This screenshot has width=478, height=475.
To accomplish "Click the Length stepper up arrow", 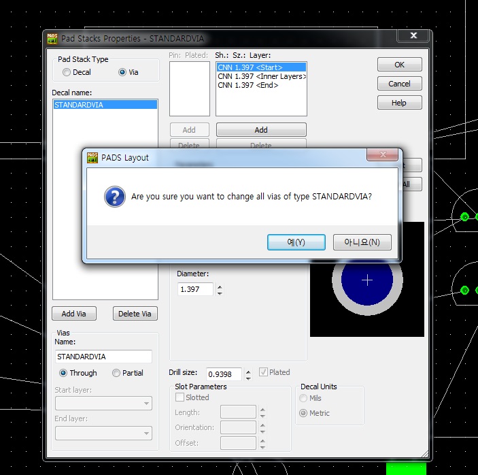I will (x=262, y=409).
